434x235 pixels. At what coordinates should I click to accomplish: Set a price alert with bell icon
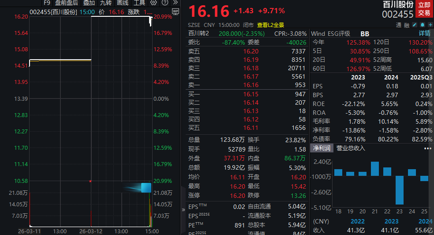[422, 25]
